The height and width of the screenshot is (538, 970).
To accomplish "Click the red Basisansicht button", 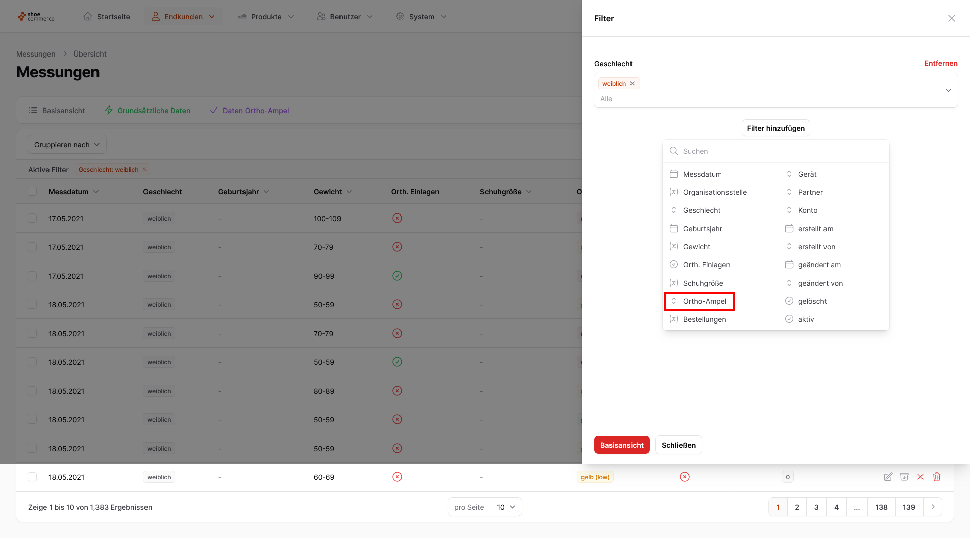I will pyautogui.click(x=621, y=445).
